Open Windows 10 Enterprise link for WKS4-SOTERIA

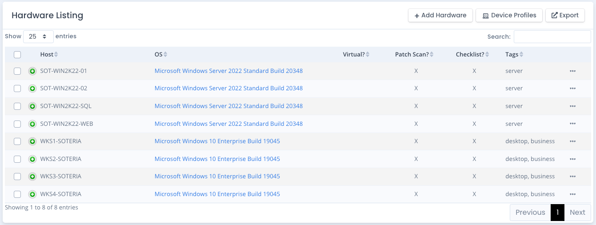coord(217,194)
